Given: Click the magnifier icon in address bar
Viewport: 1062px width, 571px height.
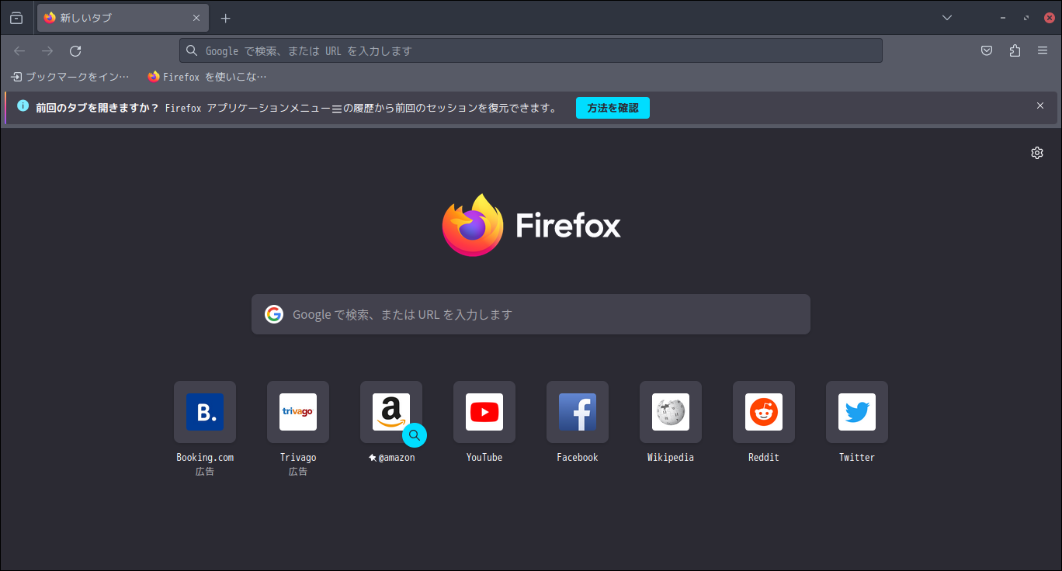Looking at the screenshot, I should coord(193,50).
